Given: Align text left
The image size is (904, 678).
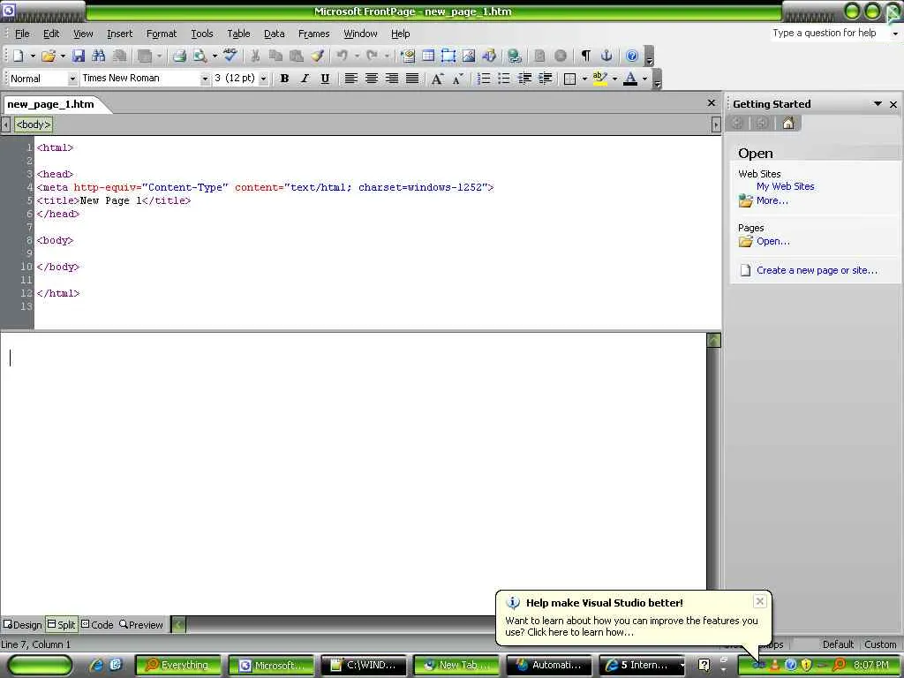Looking at the screenshot, I should [x=350, y=79].
